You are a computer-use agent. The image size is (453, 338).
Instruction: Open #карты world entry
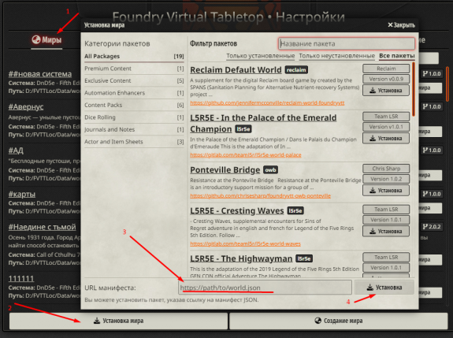22,194
